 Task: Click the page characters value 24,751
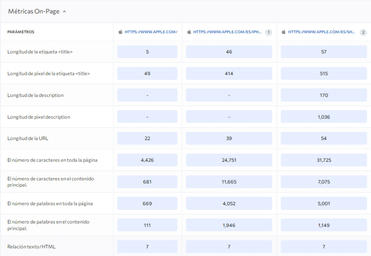click(229, 160)
